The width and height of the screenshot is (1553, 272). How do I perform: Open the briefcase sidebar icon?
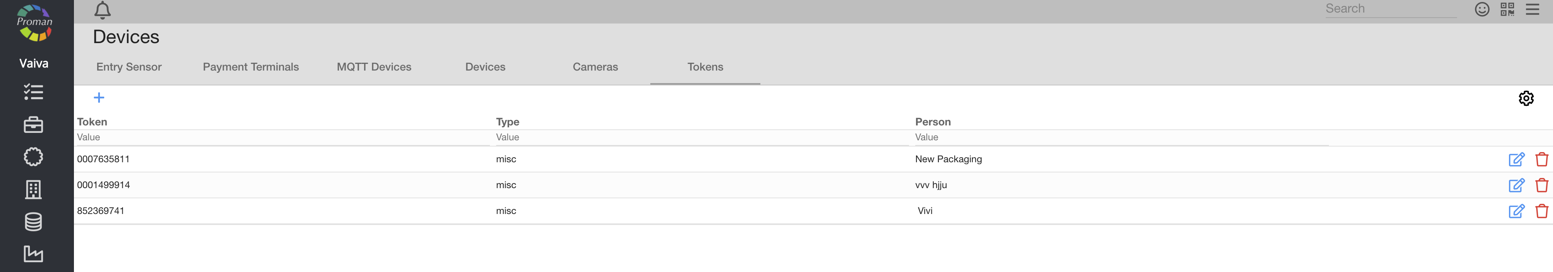33,124
